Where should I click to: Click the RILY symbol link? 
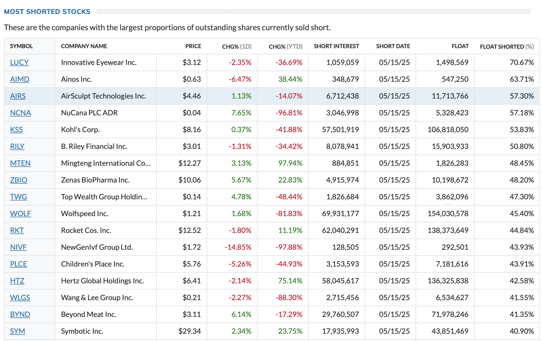click(x=17, y=146)
